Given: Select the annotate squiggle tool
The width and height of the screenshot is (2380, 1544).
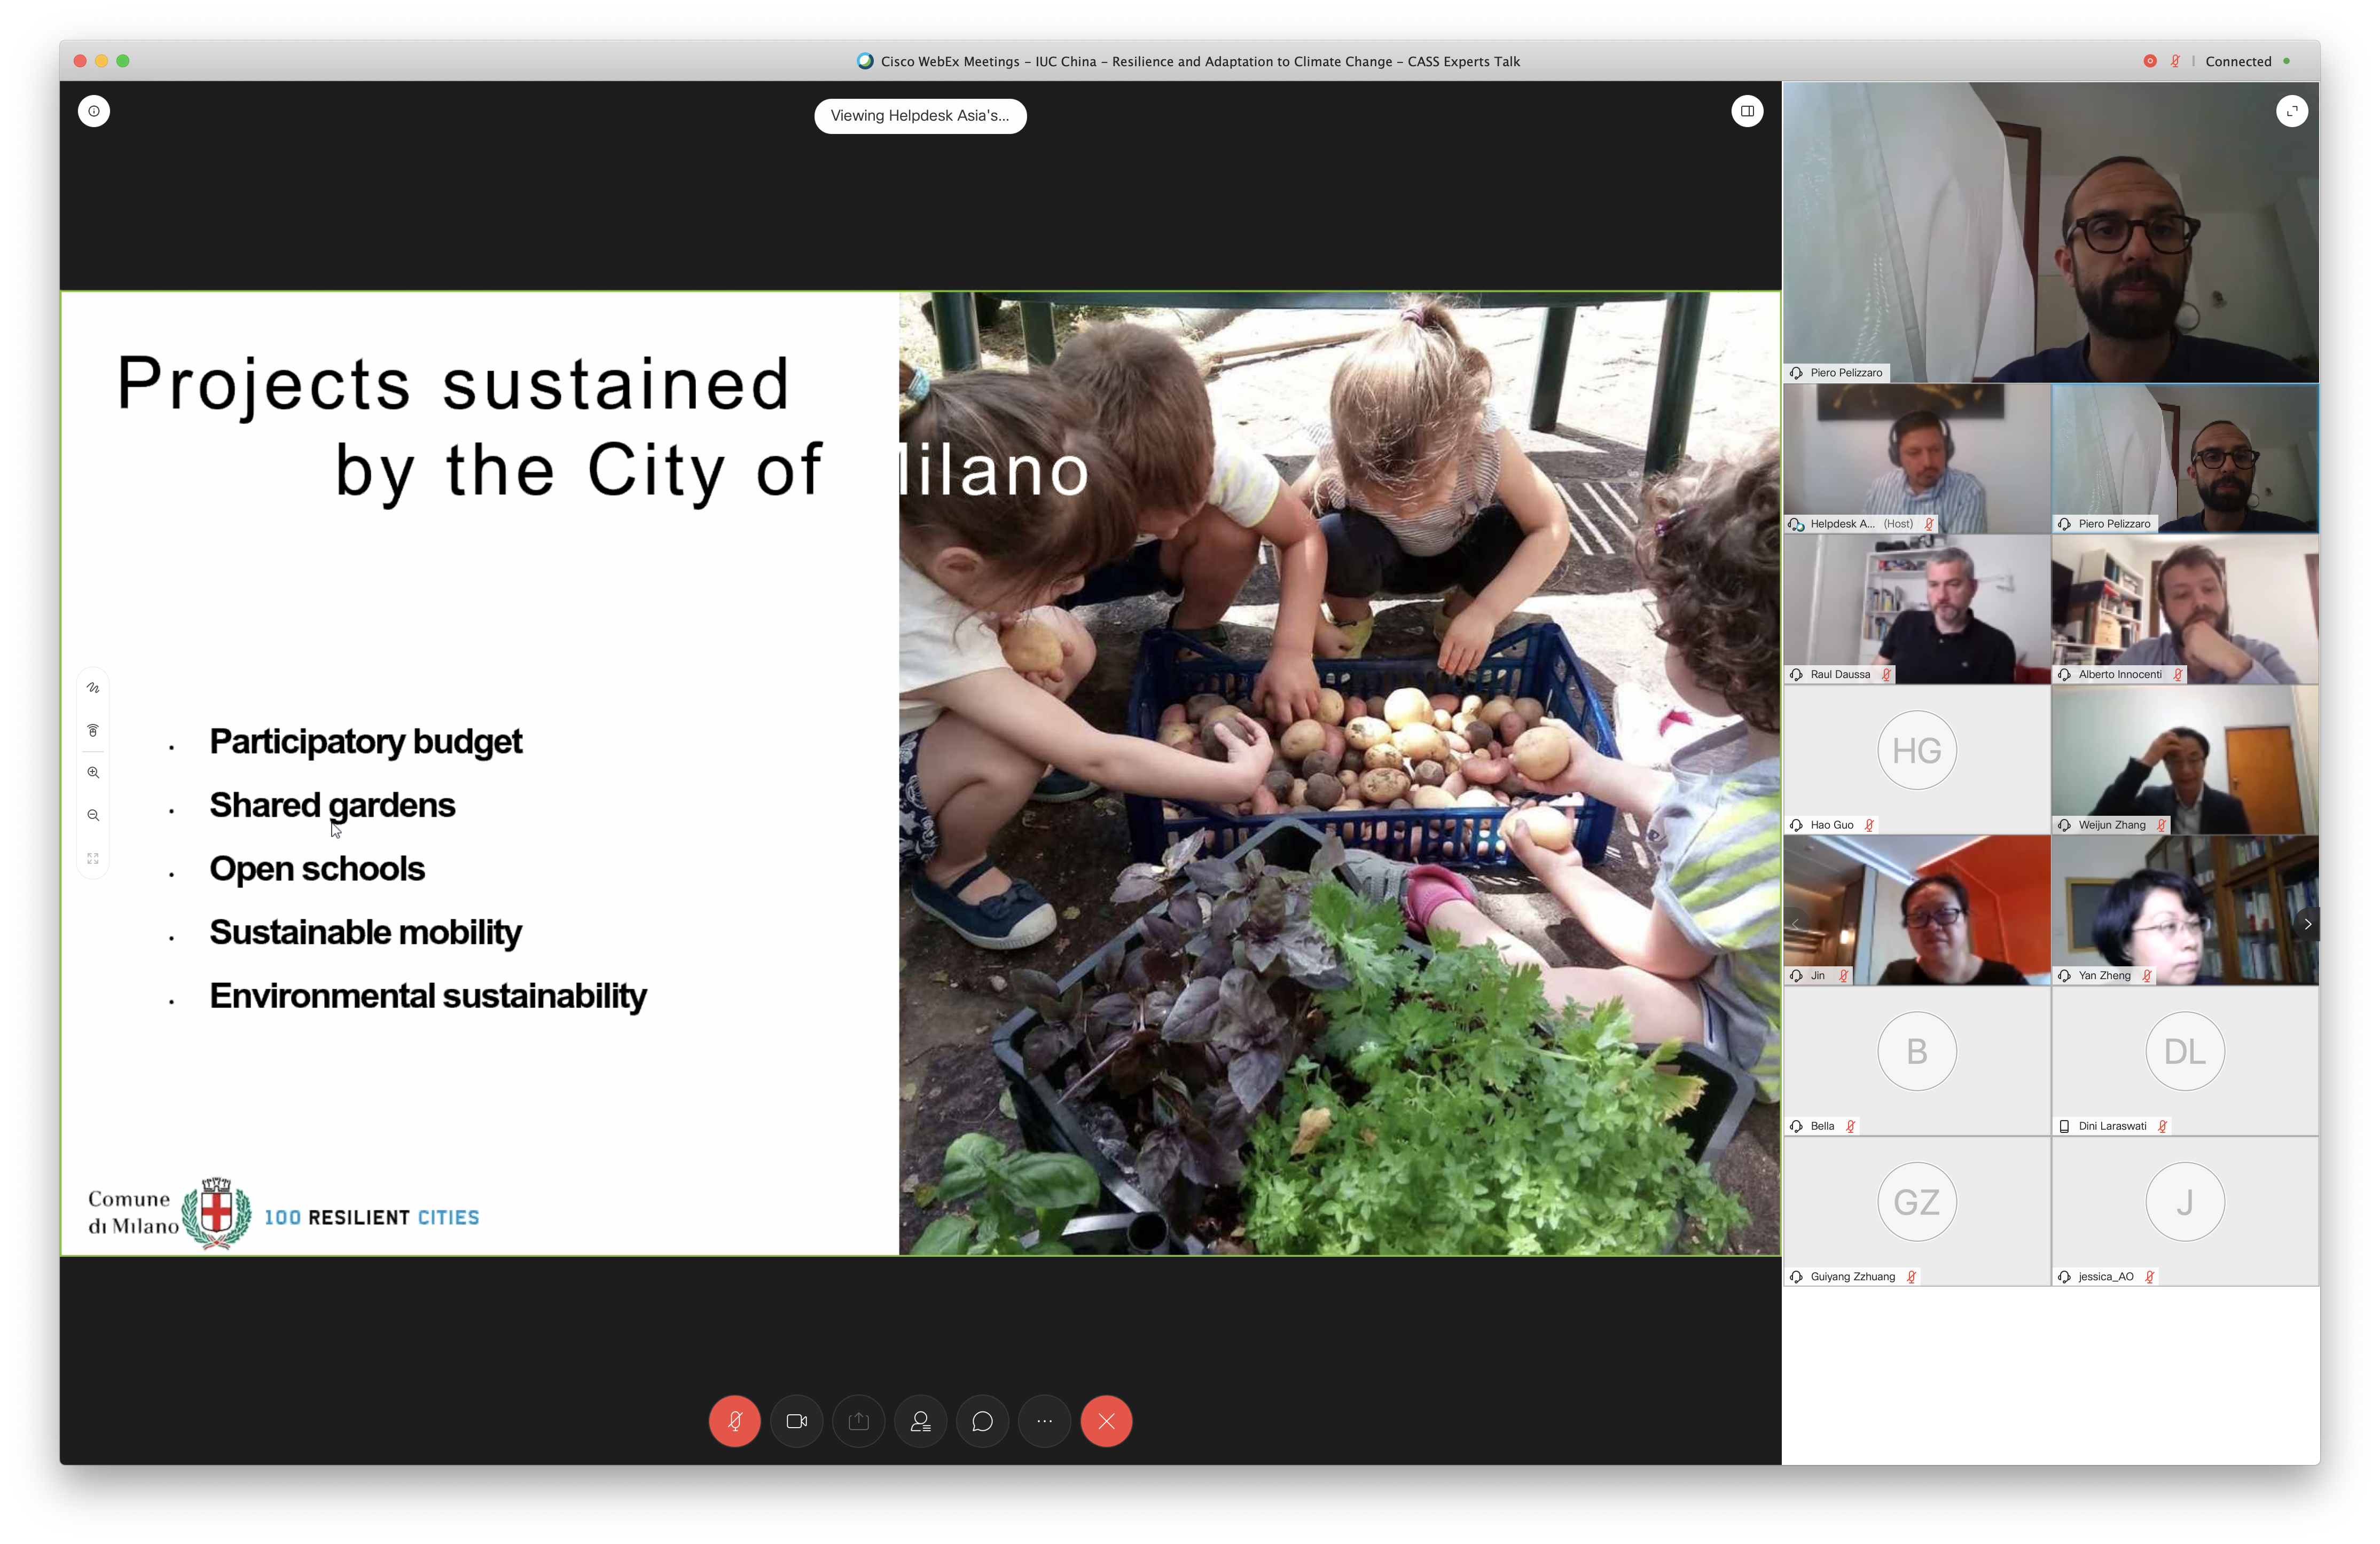Looking at the screenshot, I should (x=93, y=688).
